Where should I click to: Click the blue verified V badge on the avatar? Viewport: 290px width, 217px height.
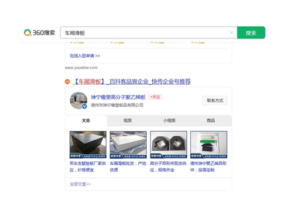(x=84, y=106)
